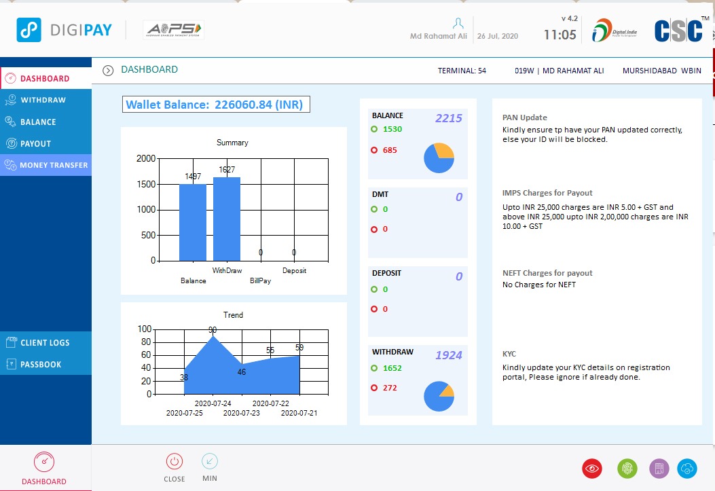Click the DMT card heading
Screen dimensions: 715x491
pos(380,194)
